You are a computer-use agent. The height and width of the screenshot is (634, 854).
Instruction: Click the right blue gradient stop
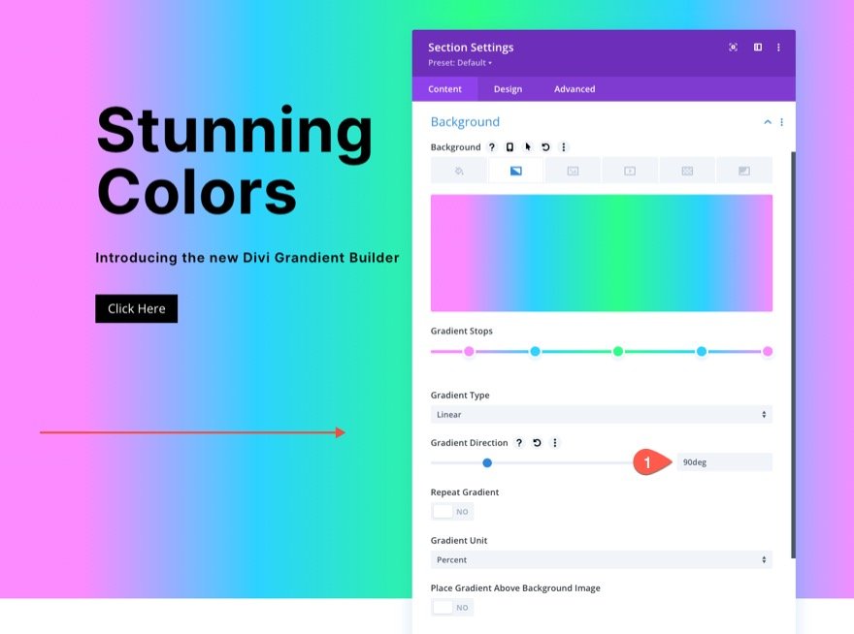(x=702, y=352)
